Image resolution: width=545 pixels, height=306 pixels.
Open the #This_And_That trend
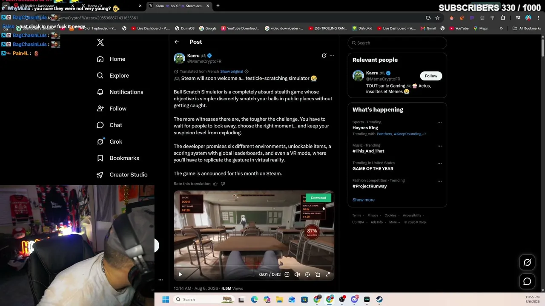click(x=368, y=151)
